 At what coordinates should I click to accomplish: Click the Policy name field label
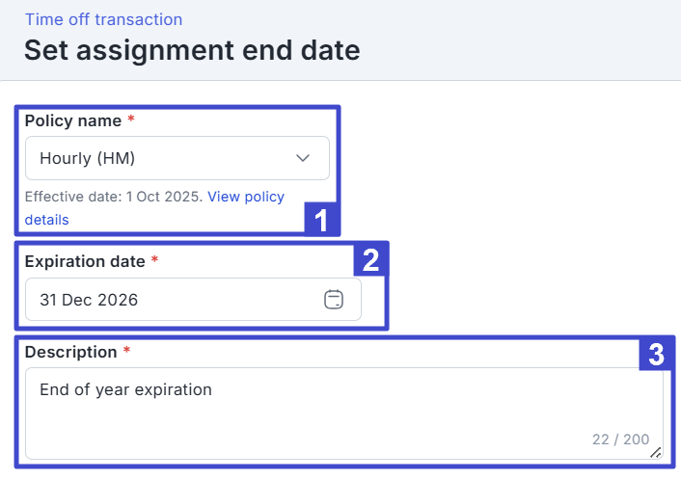click(73, 121)
